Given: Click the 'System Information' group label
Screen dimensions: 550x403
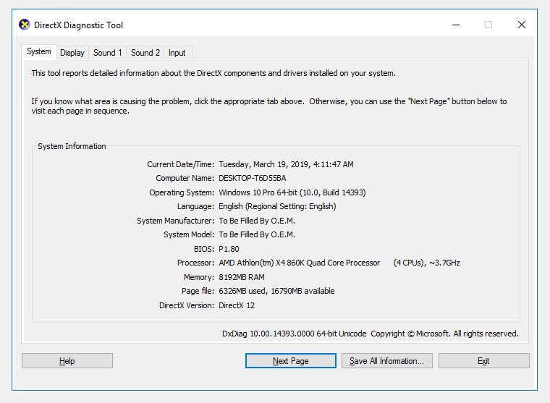Looking at the screenshot, I should [72, 146].
